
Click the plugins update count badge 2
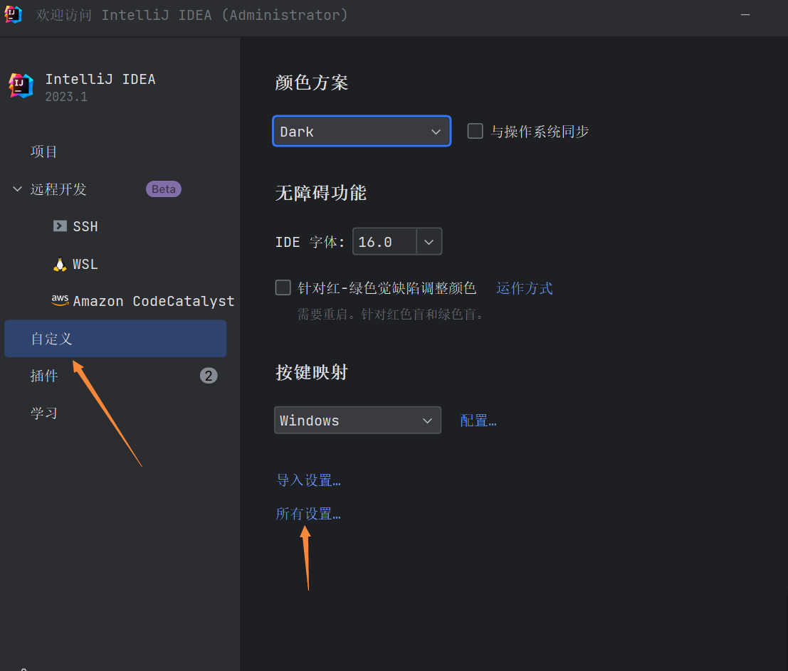[x=209, y=376]
